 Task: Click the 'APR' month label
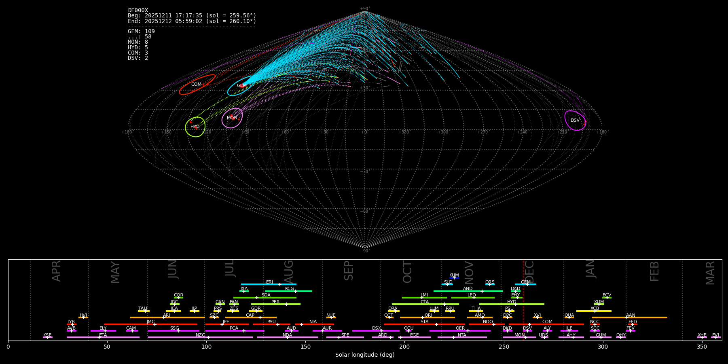tap(57, 271)
